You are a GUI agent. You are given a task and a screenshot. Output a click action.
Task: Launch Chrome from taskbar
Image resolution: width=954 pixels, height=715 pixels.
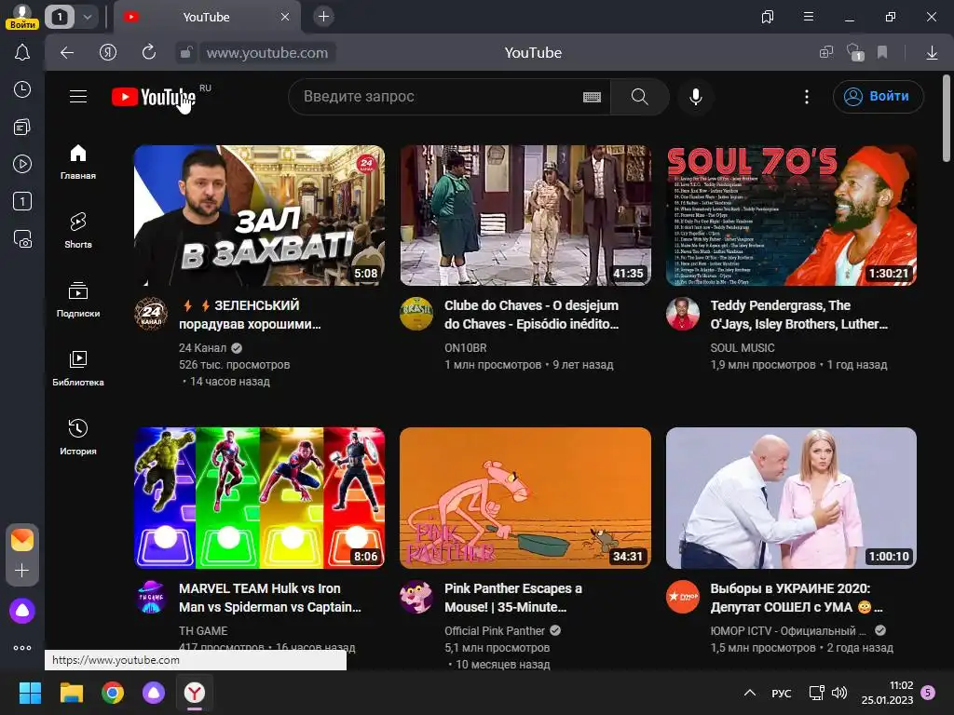tap(113, 693)
